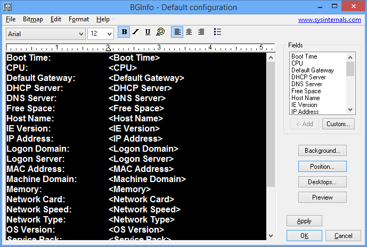Toggle bullet list formatting
This screenshot has height=247, width=367.
pyautogui.click(x=217, y=32)
